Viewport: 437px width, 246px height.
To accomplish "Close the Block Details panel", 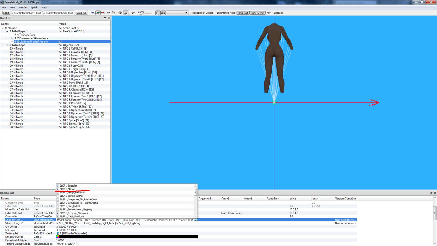I will click(435, 193).
